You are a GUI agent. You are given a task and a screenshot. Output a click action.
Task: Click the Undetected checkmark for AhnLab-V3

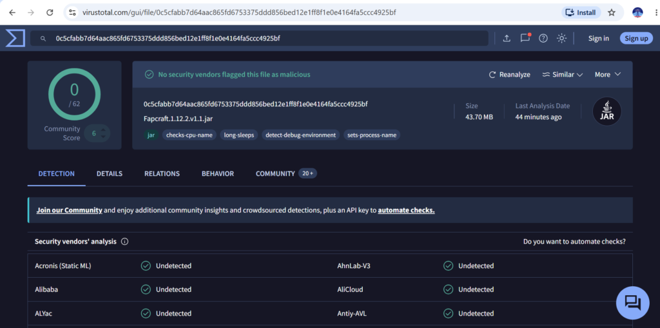click(x=449, y=265)
